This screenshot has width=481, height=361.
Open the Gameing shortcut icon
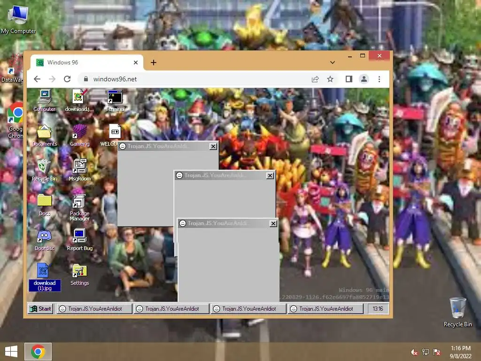[79, 135]
